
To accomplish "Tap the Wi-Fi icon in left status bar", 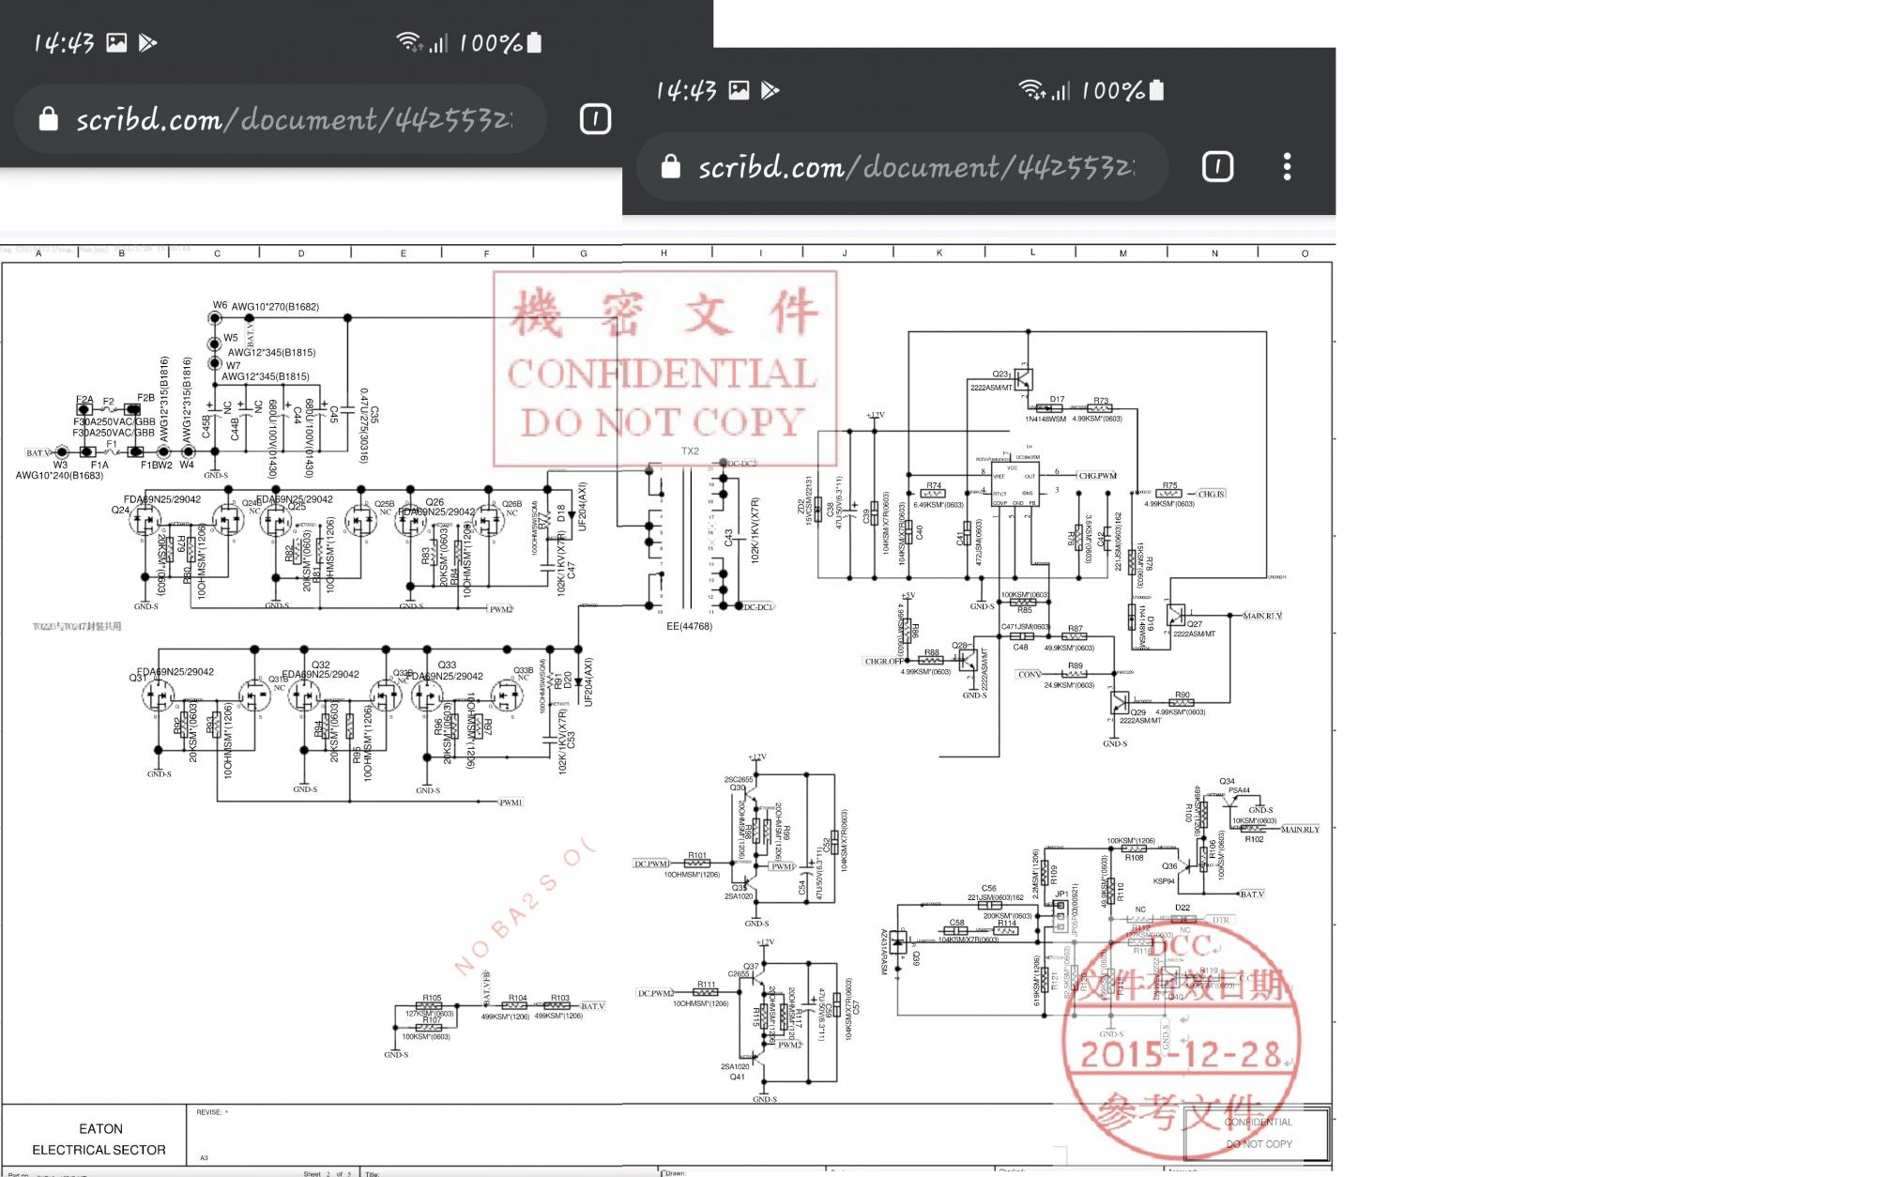I will tap(408, 42).
